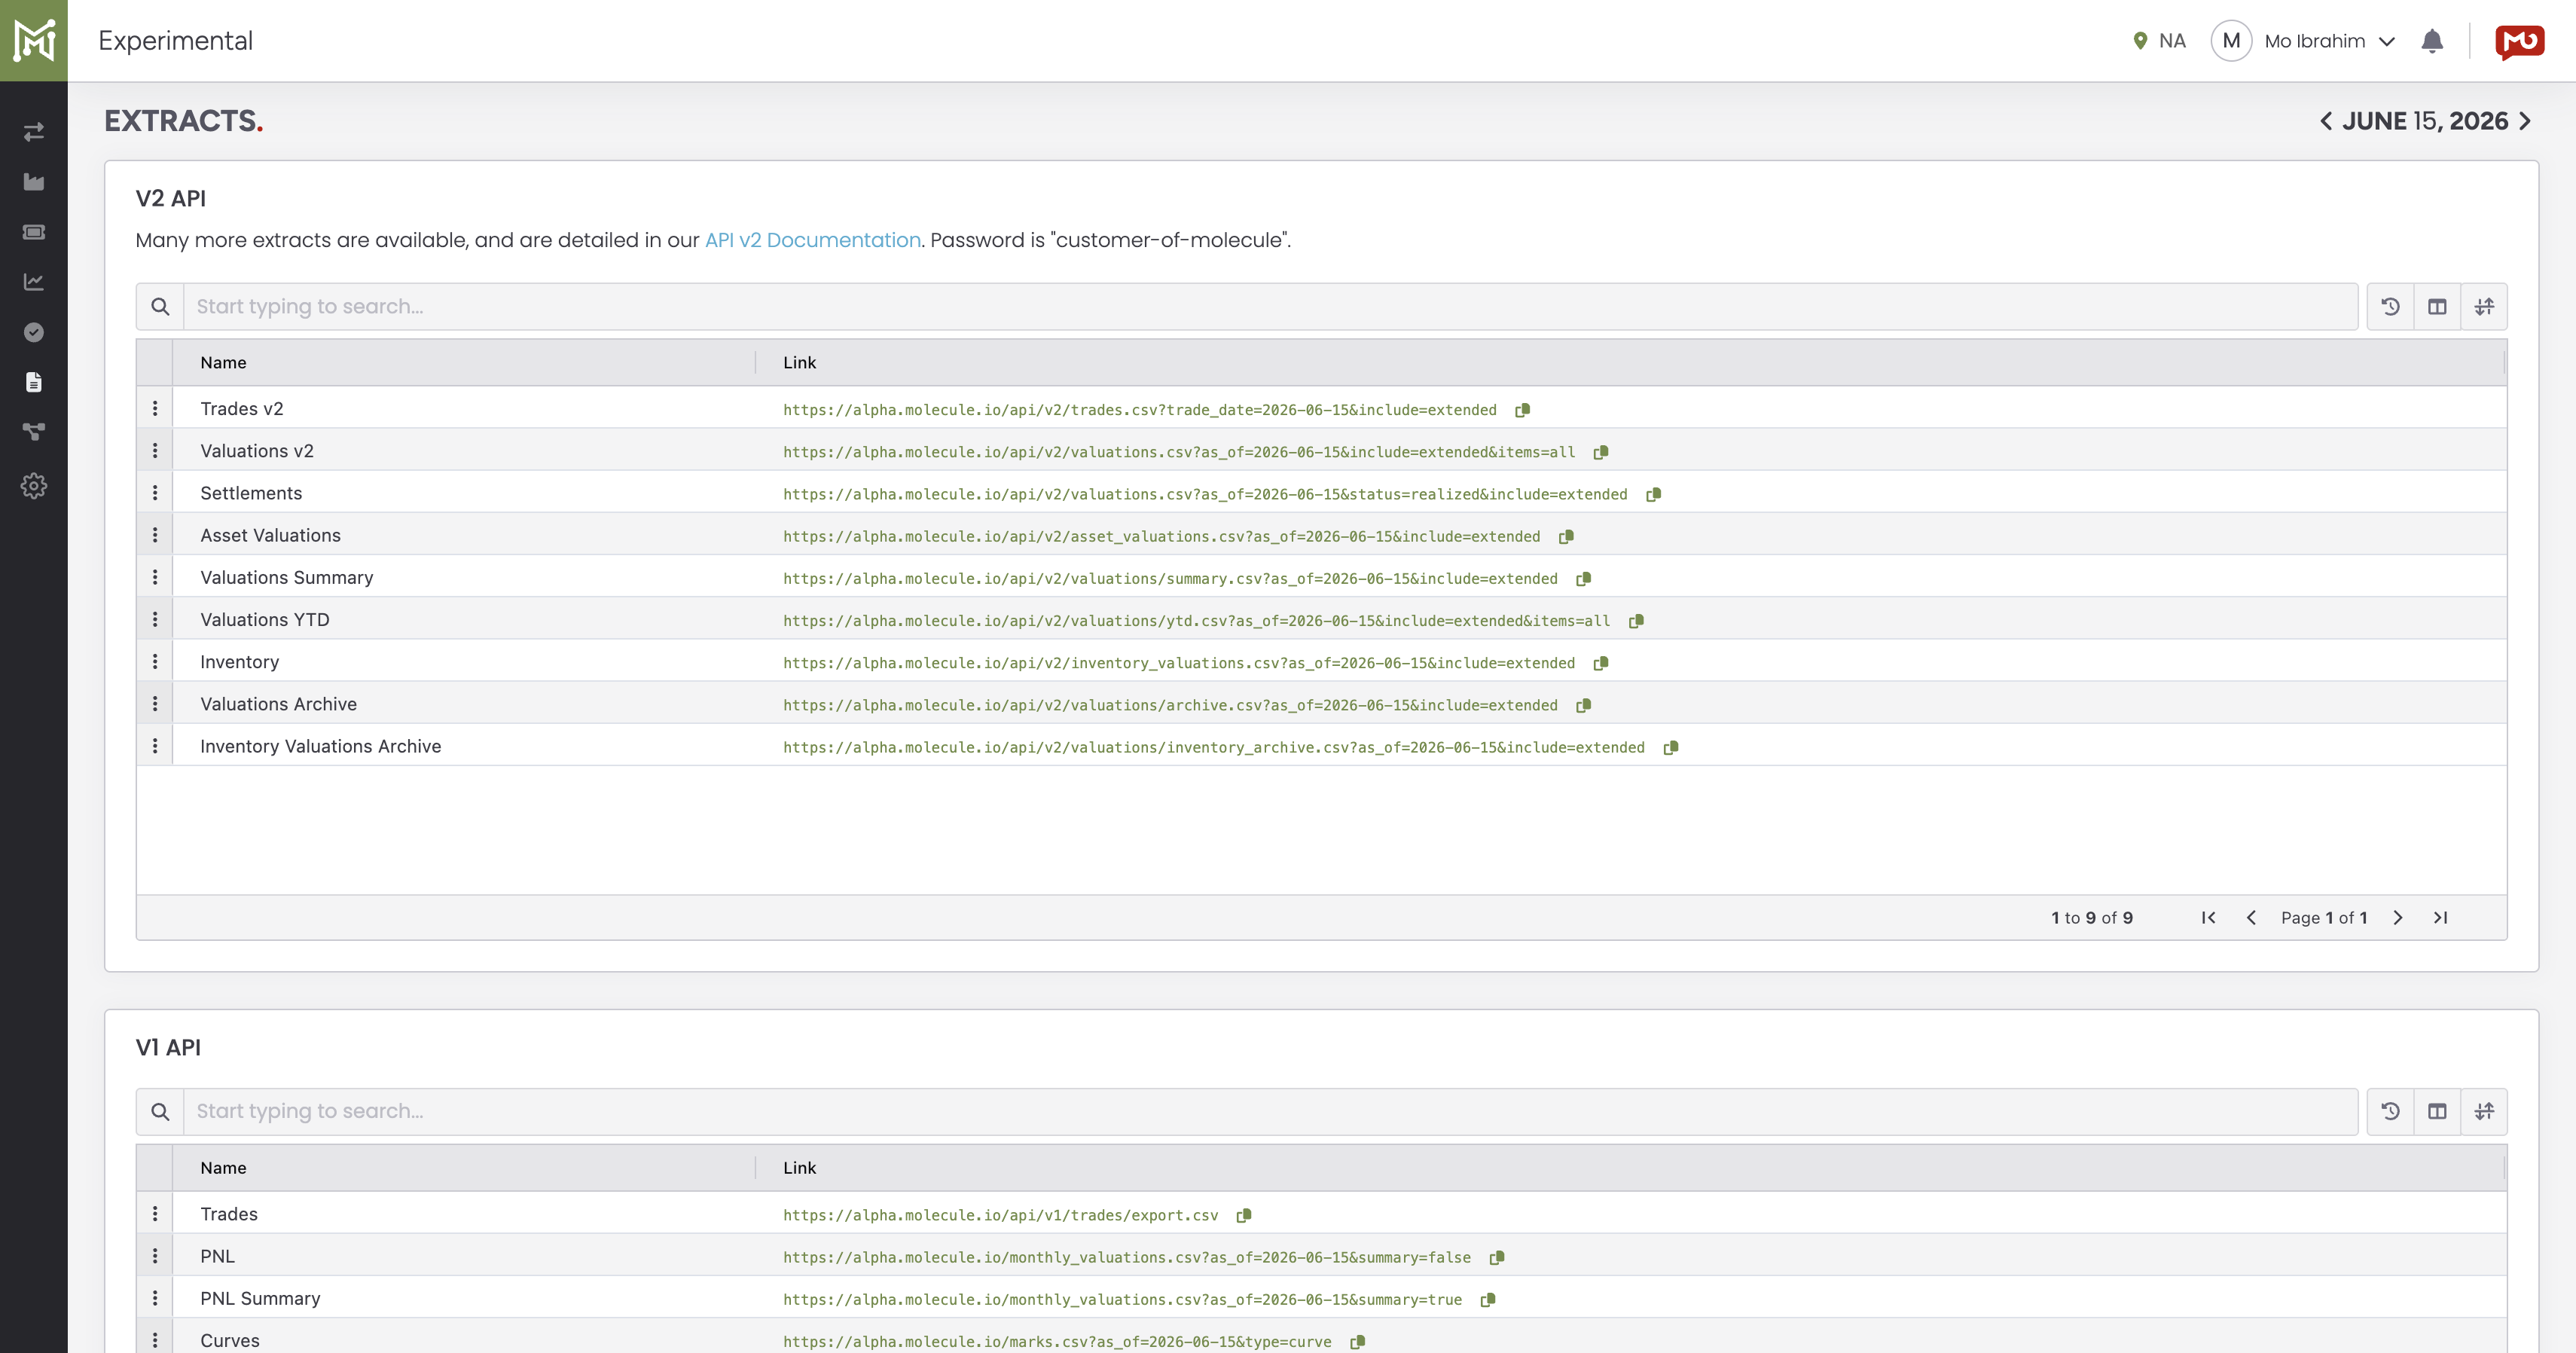The width and height of the screenshot is (2576, 1353).
Task: Open the trades swap-arrows sidebar icon
Action: pyautogui.click(x=34, y=131)
